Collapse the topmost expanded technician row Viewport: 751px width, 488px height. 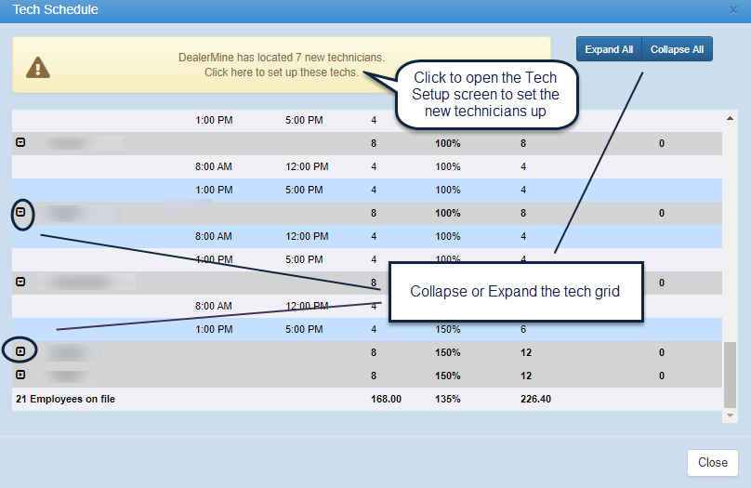[20, 143]
